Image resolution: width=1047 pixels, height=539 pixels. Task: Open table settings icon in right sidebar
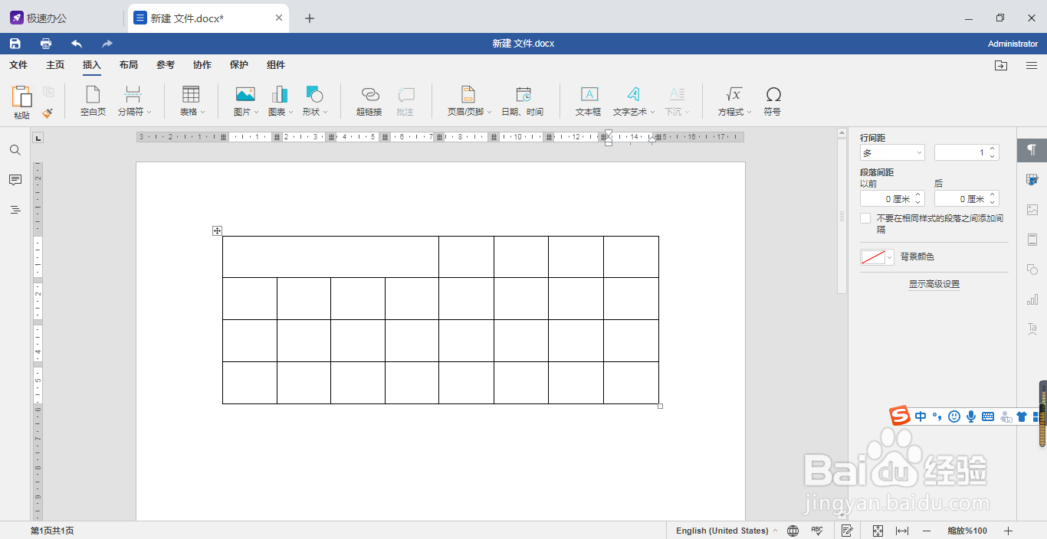coord(1032,179)
